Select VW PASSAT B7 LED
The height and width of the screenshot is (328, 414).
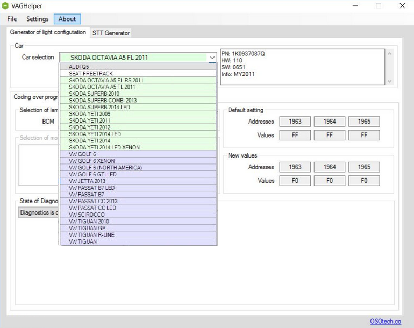[138, 188]
